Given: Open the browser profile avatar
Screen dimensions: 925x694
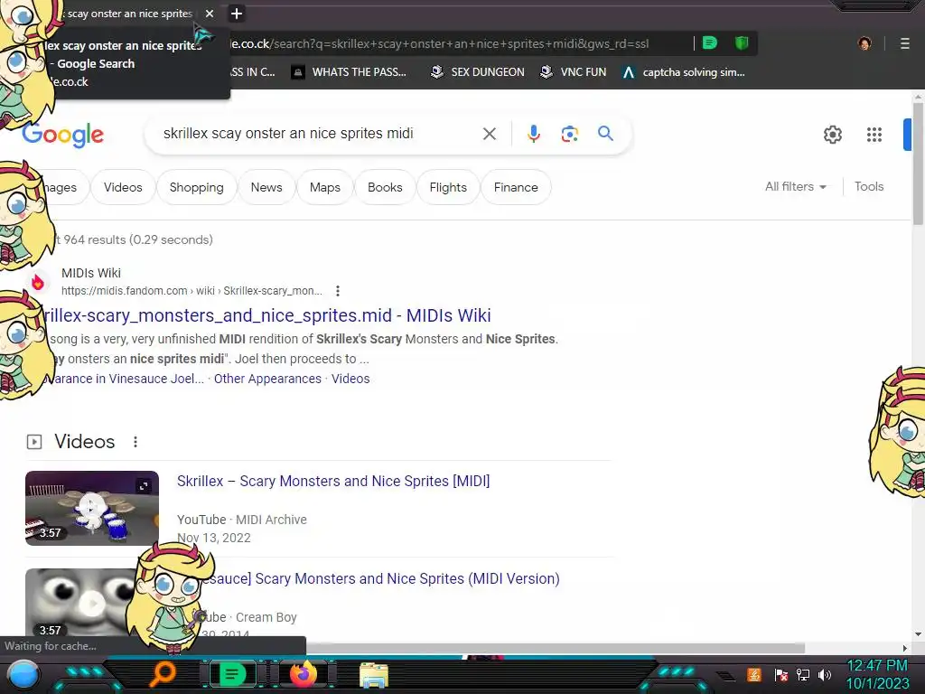Looking at the screenshot, I should pos(864,43).
